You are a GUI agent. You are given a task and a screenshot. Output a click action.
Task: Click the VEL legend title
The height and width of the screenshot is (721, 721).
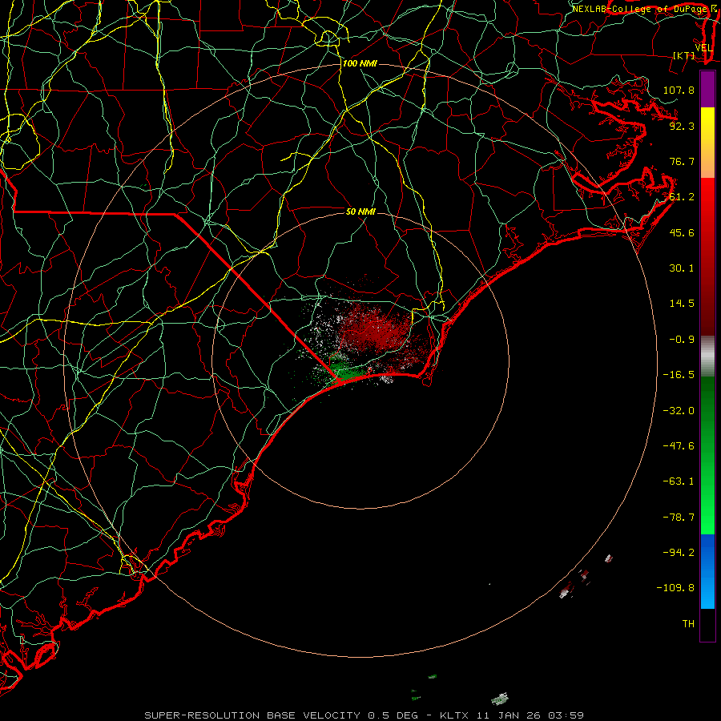(x=703, y=48)
